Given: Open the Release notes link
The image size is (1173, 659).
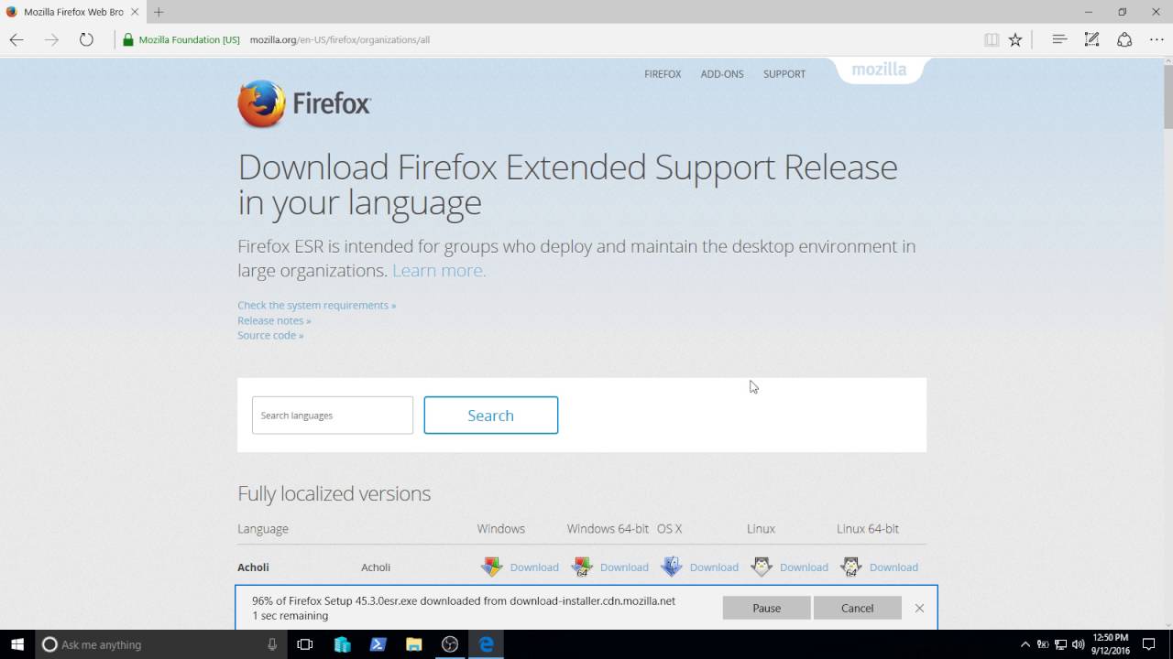Looking at the screenshot, I should coord(274,320).
